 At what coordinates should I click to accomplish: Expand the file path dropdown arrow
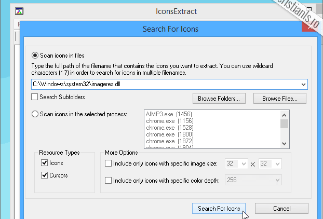click(303, 84)
